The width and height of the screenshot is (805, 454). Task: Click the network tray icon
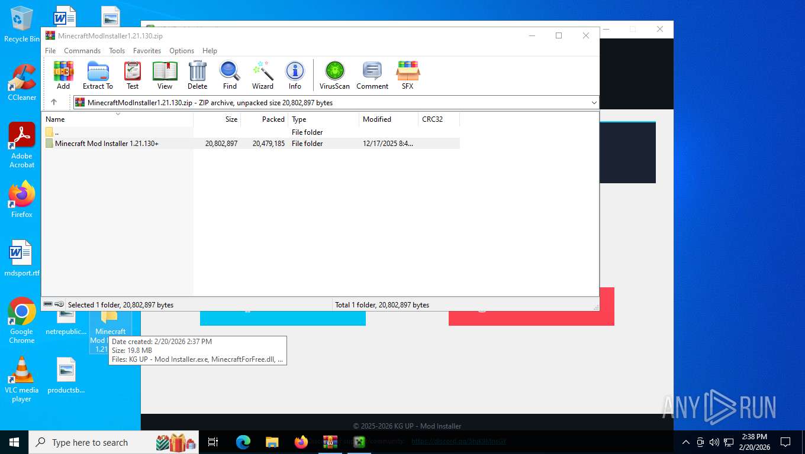pyautogui.click(x=729, y=442)
